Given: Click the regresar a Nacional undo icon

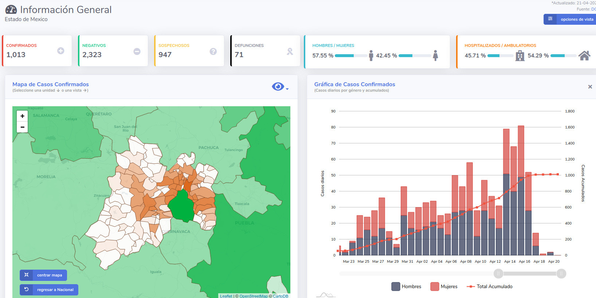Looking at the screenshot, I should click(26, 289).
